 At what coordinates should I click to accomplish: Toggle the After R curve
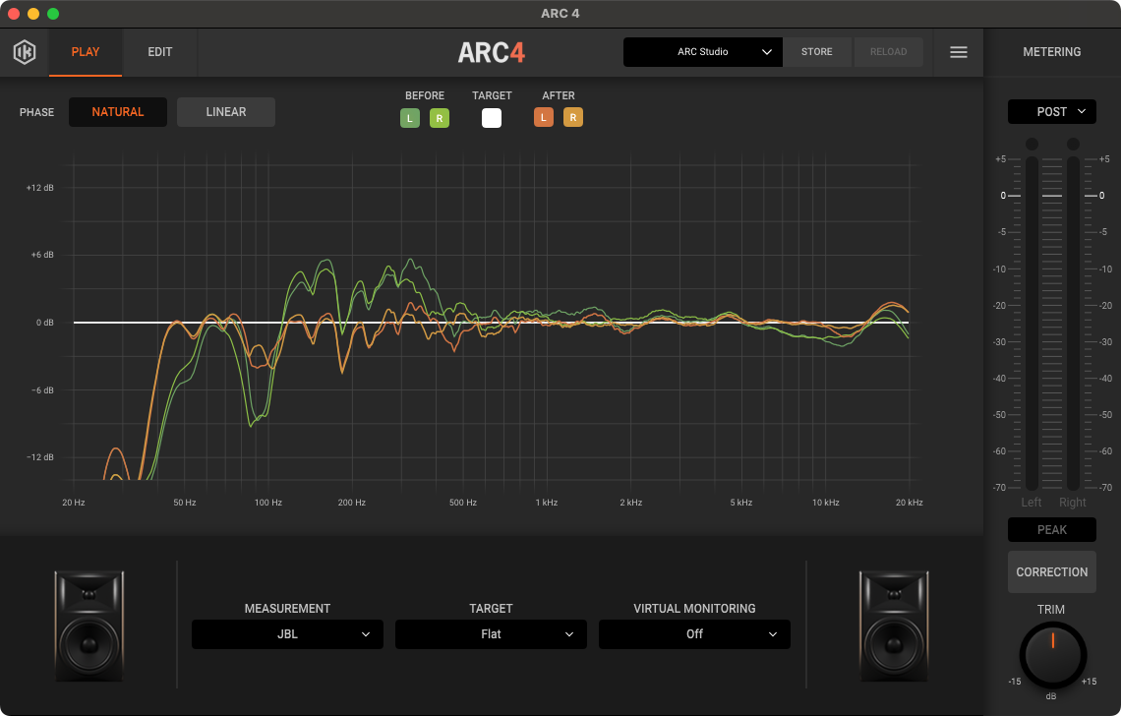click(x=573, y=117)
